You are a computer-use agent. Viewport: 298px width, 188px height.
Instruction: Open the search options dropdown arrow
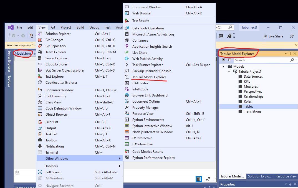(x=296, y=60)
